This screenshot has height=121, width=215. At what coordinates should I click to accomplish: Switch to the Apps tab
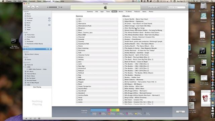point(102,11)
